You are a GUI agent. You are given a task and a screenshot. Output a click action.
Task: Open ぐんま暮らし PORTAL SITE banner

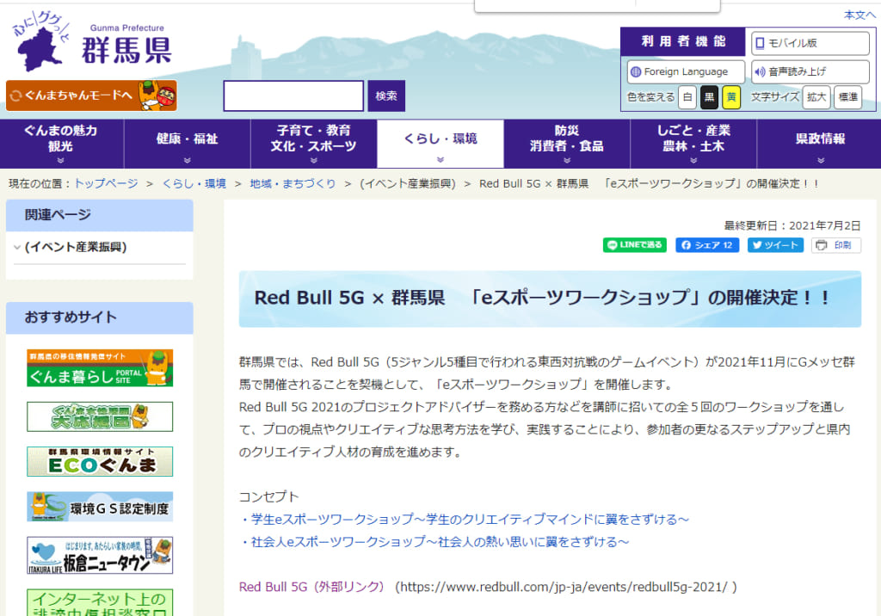pos(100,368)
